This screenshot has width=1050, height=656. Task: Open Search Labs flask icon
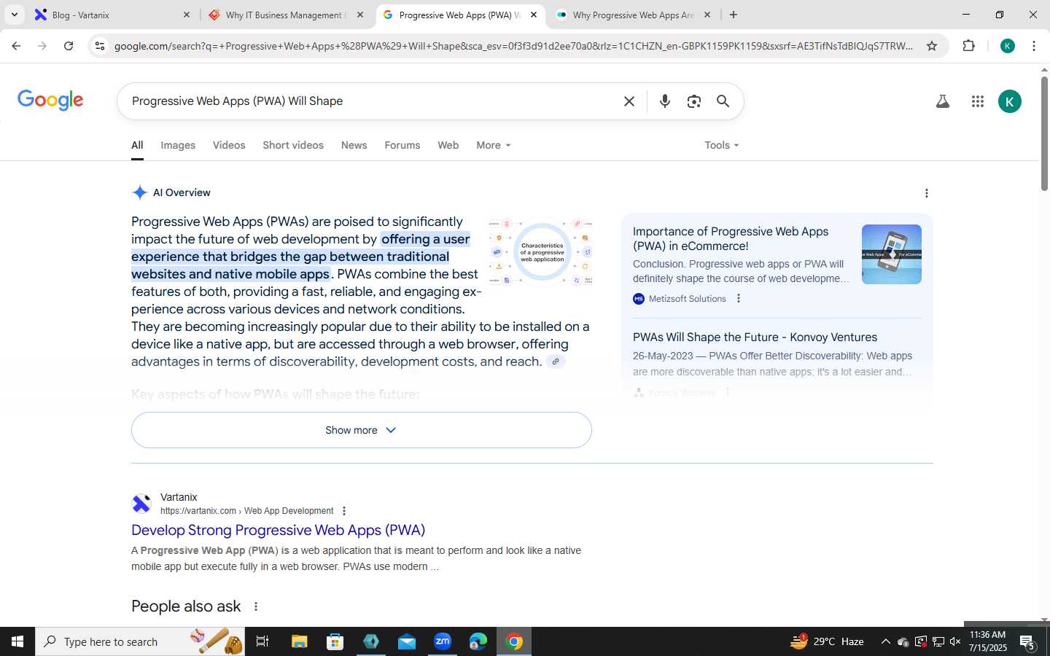click(x=943, y=101)
